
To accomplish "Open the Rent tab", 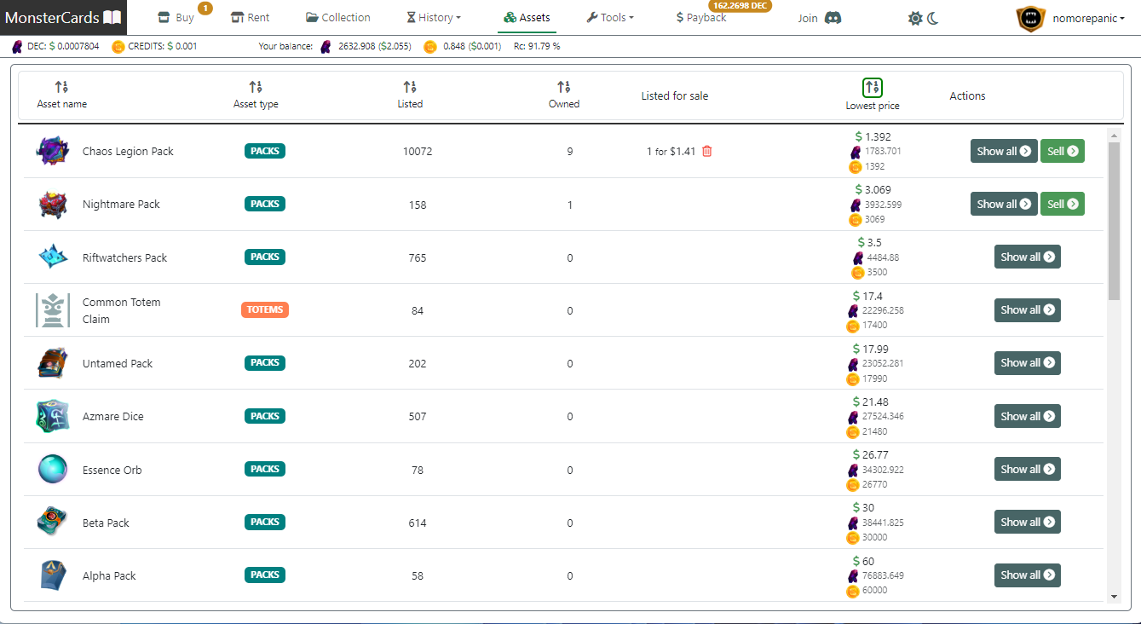I will point(251,17).
